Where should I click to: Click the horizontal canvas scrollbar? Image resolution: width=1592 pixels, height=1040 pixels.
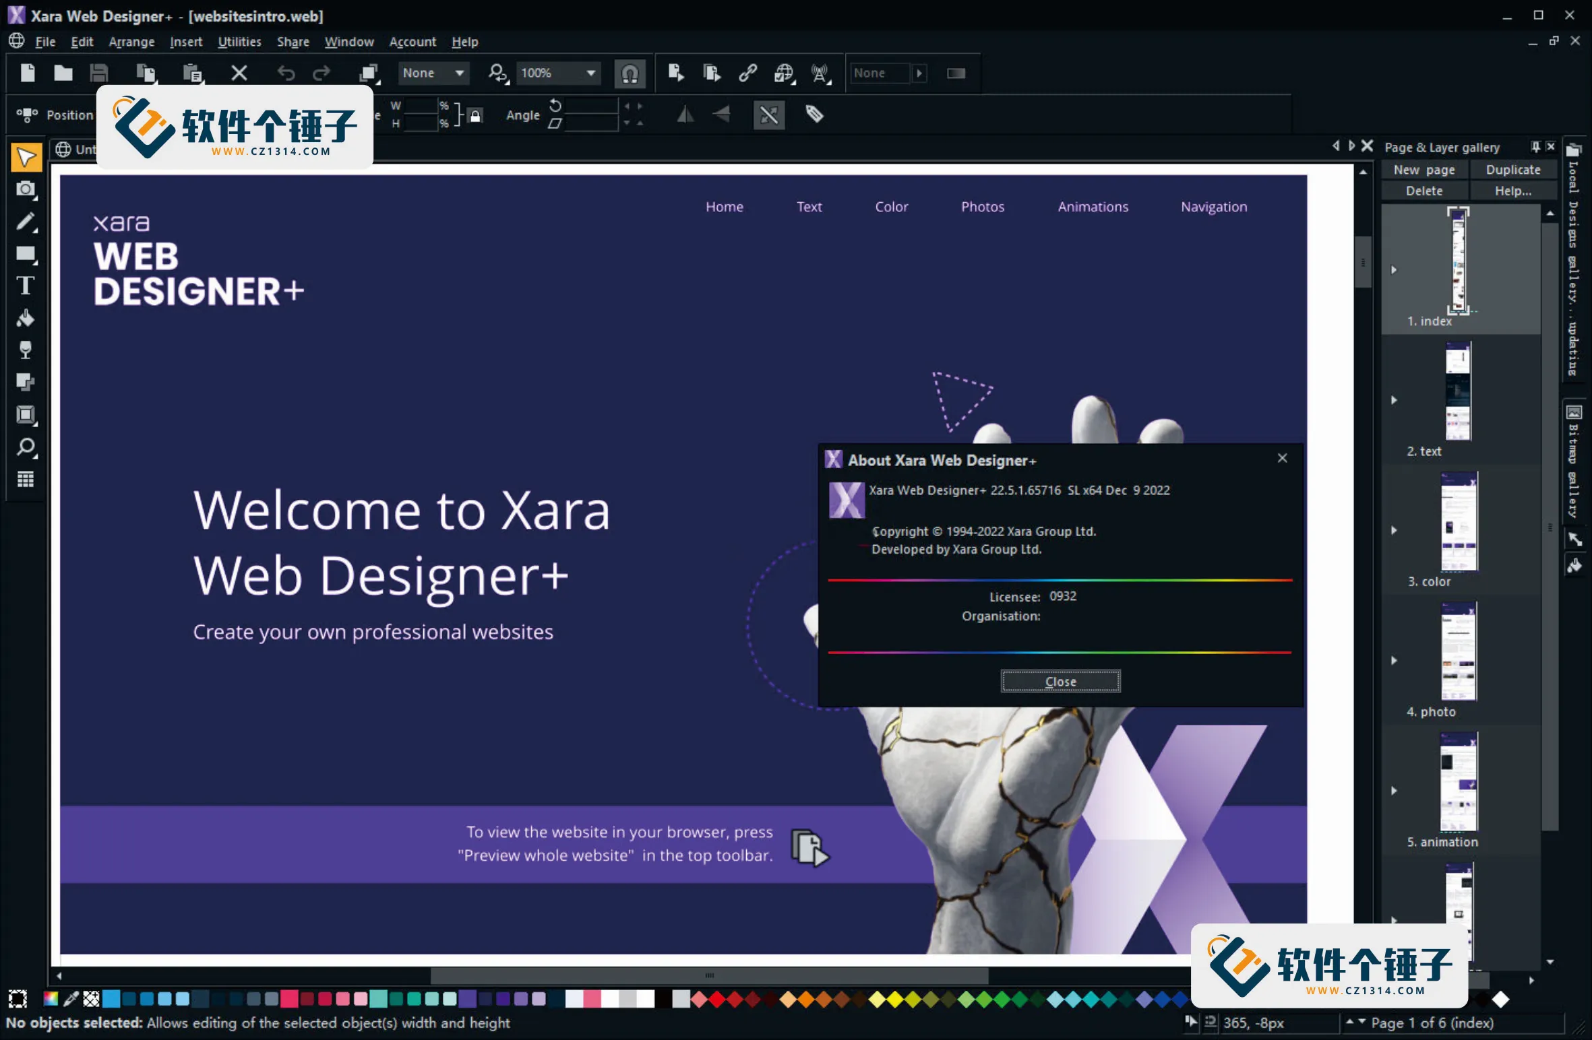(x=709, y=975)
